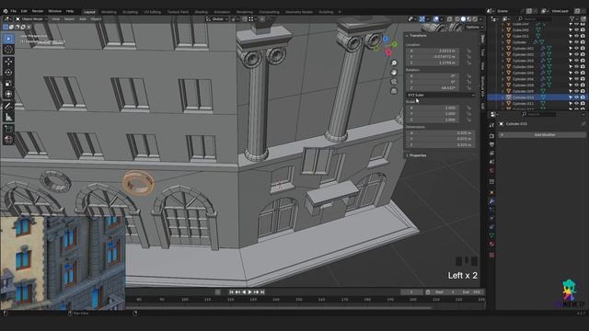Switch to the UV Editing workspace tab
Screen dimensions: 589x331
(x=152, y=12)
